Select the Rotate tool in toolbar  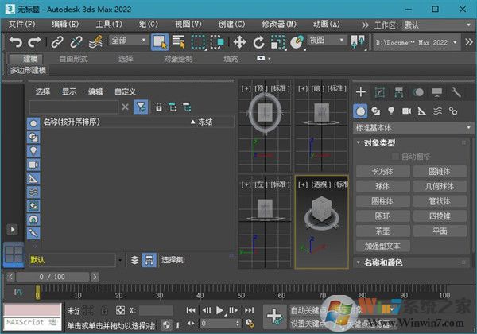[x=259, y=41]
